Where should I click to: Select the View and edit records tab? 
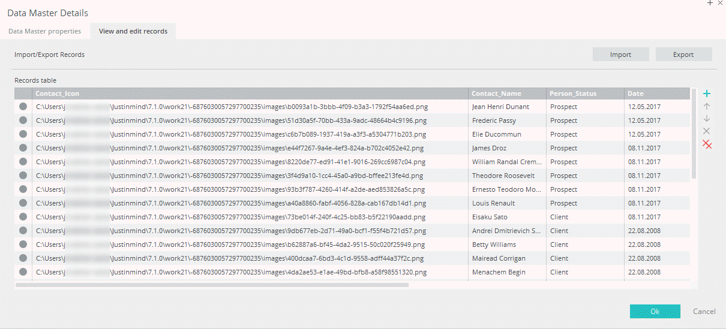133,31
